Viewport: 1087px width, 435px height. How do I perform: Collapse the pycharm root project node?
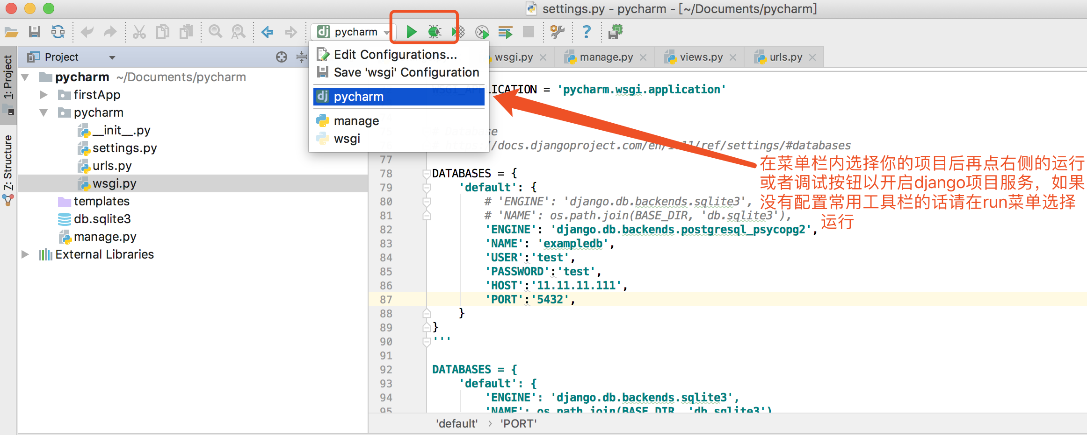(25, 77)
